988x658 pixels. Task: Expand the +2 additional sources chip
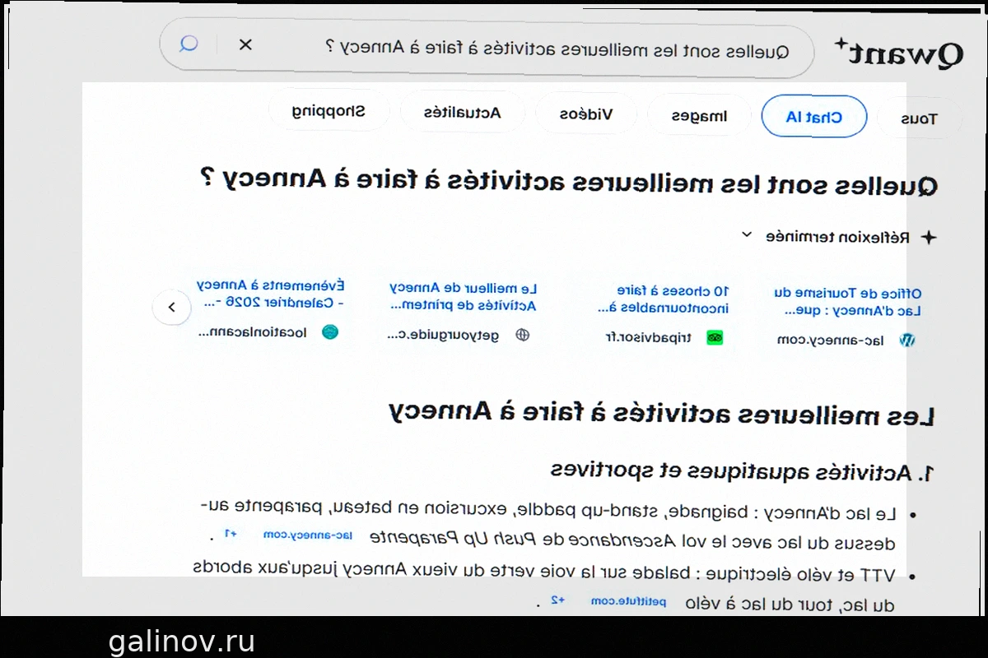click(x=557, y=600)
